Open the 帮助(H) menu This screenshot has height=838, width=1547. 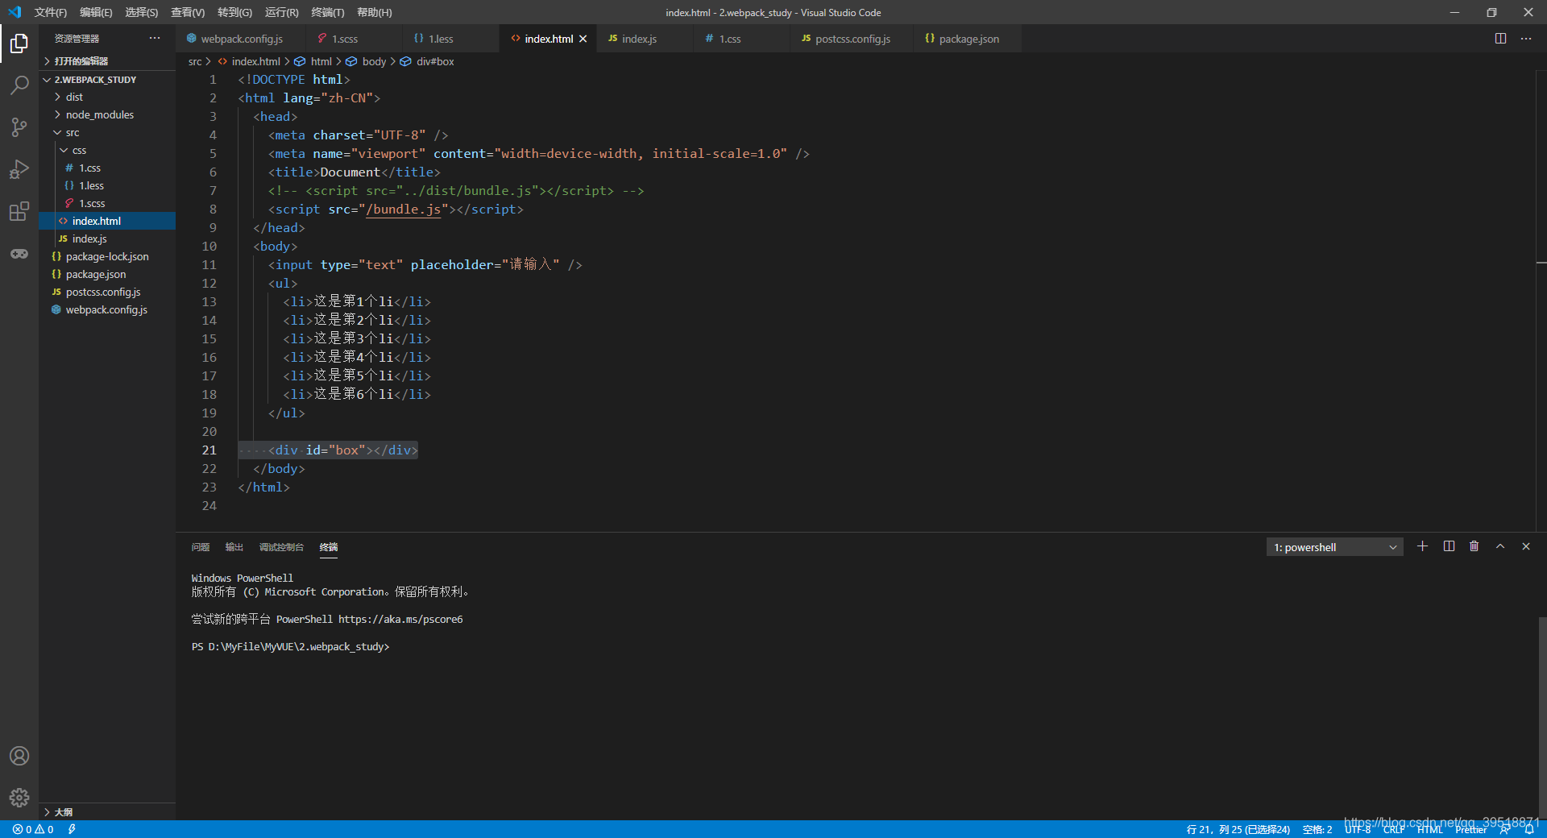(x=375, y=12)
